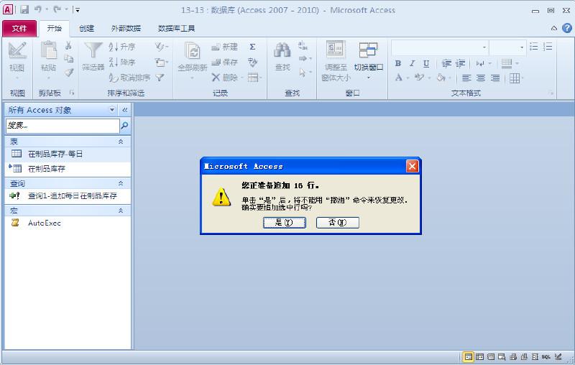
Task: Open the 剪贴板 group dialog launcher
Action: point(73,93)
